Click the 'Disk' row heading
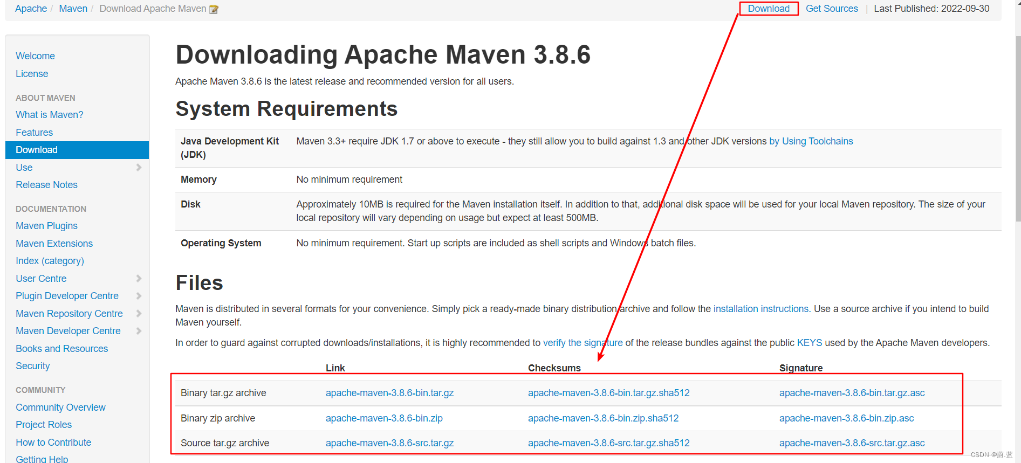 click(x=190, y=204)
